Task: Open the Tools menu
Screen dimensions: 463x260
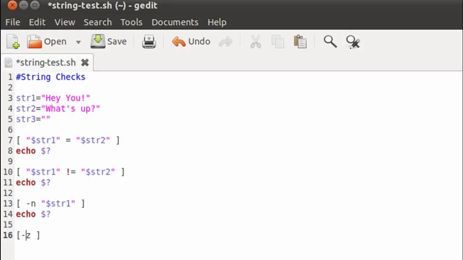Action: (131, 22)
